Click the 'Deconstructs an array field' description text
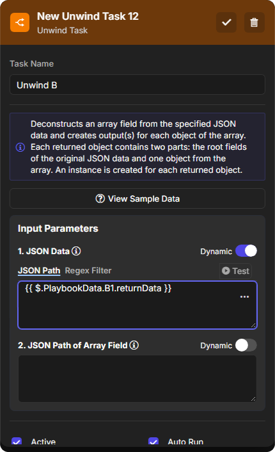 click(139, 147)
